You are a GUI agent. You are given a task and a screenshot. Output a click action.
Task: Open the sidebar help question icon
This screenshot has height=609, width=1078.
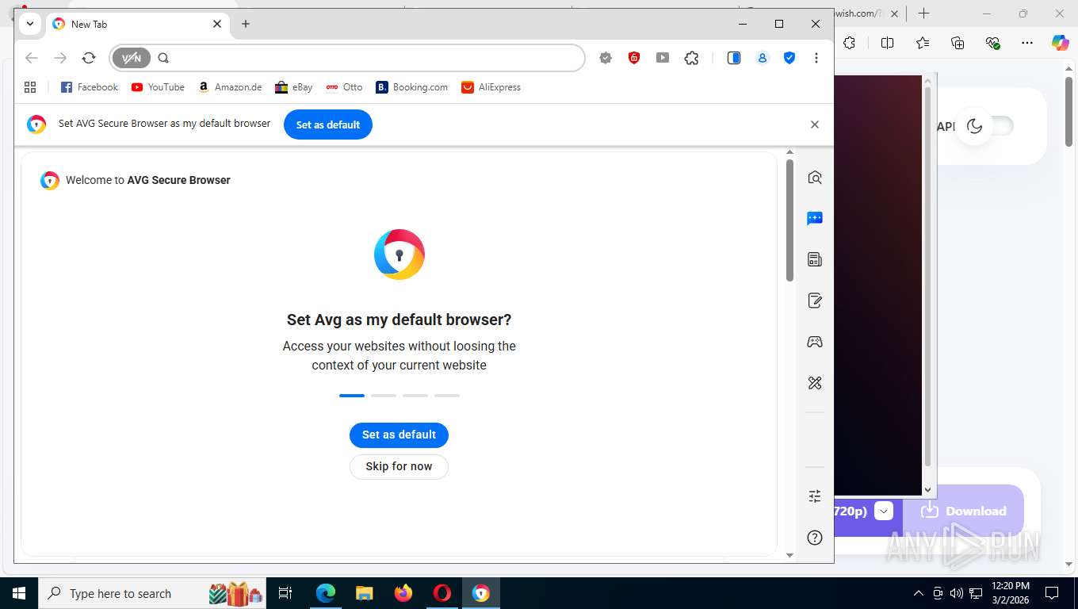click(815, 538)
